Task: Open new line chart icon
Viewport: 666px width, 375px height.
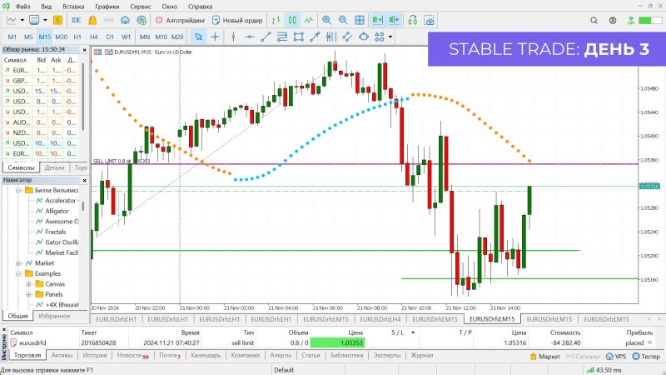Action: 12,20
